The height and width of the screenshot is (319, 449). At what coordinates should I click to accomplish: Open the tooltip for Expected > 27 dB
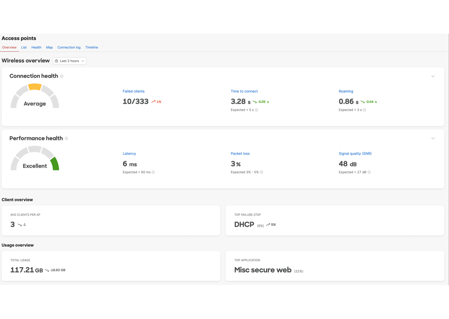coord(369,172)
